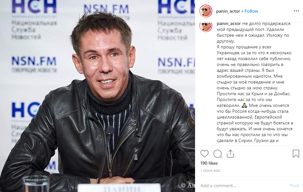
Task: Open comments via speech bubble icon
Action: click(218, 154)
